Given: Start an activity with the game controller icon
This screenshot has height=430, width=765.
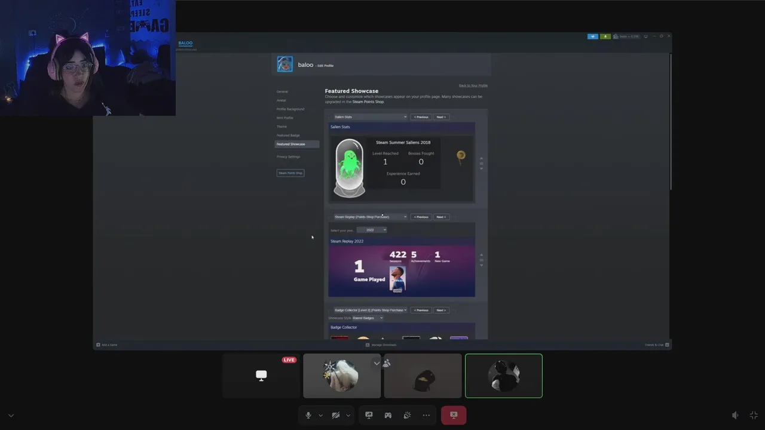Looking at the screenshot, I should click(x=388, y=415).
